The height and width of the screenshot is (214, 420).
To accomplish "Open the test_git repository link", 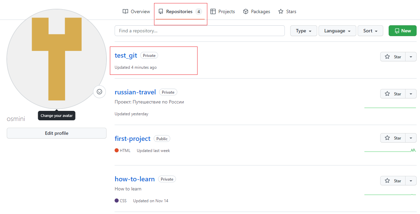I will 126,56.
